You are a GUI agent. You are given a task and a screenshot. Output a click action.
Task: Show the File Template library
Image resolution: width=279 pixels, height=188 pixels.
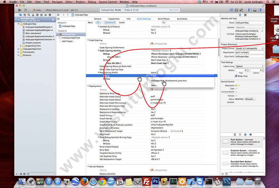(x=235, y=135)
